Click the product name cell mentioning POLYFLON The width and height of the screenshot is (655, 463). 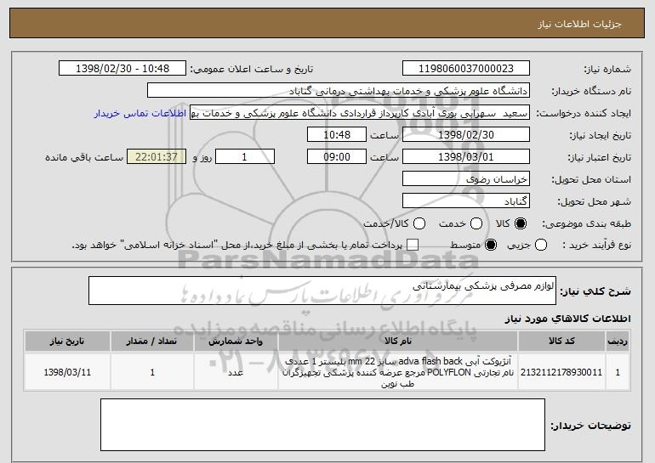pos(398,372)
